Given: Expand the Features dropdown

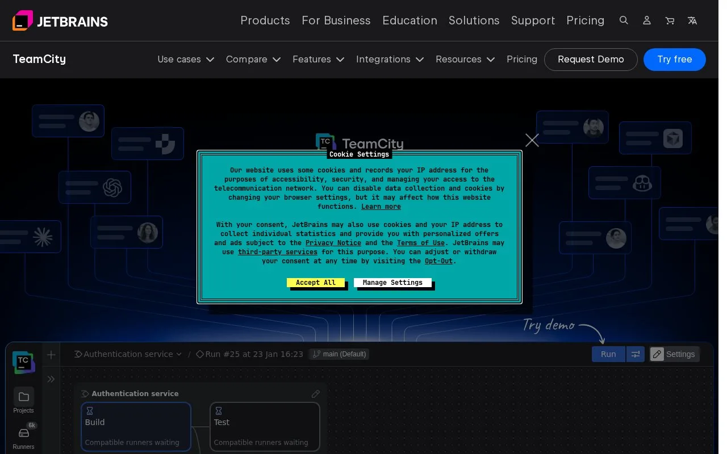Looking at the screenshot, I should pyautogui.click(x=319, y=59).
